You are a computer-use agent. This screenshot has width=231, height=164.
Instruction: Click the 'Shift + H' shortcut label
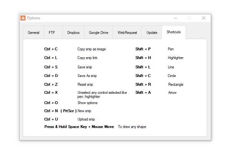point(143,58)
